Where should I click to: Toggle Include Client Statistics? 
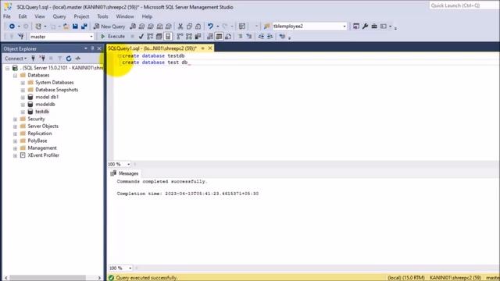point(198,37)
